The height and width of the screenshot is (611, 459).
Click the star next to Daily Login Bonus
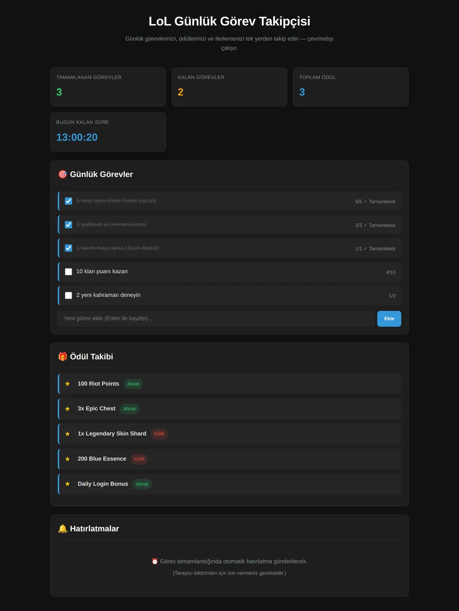tap(68, 484)
